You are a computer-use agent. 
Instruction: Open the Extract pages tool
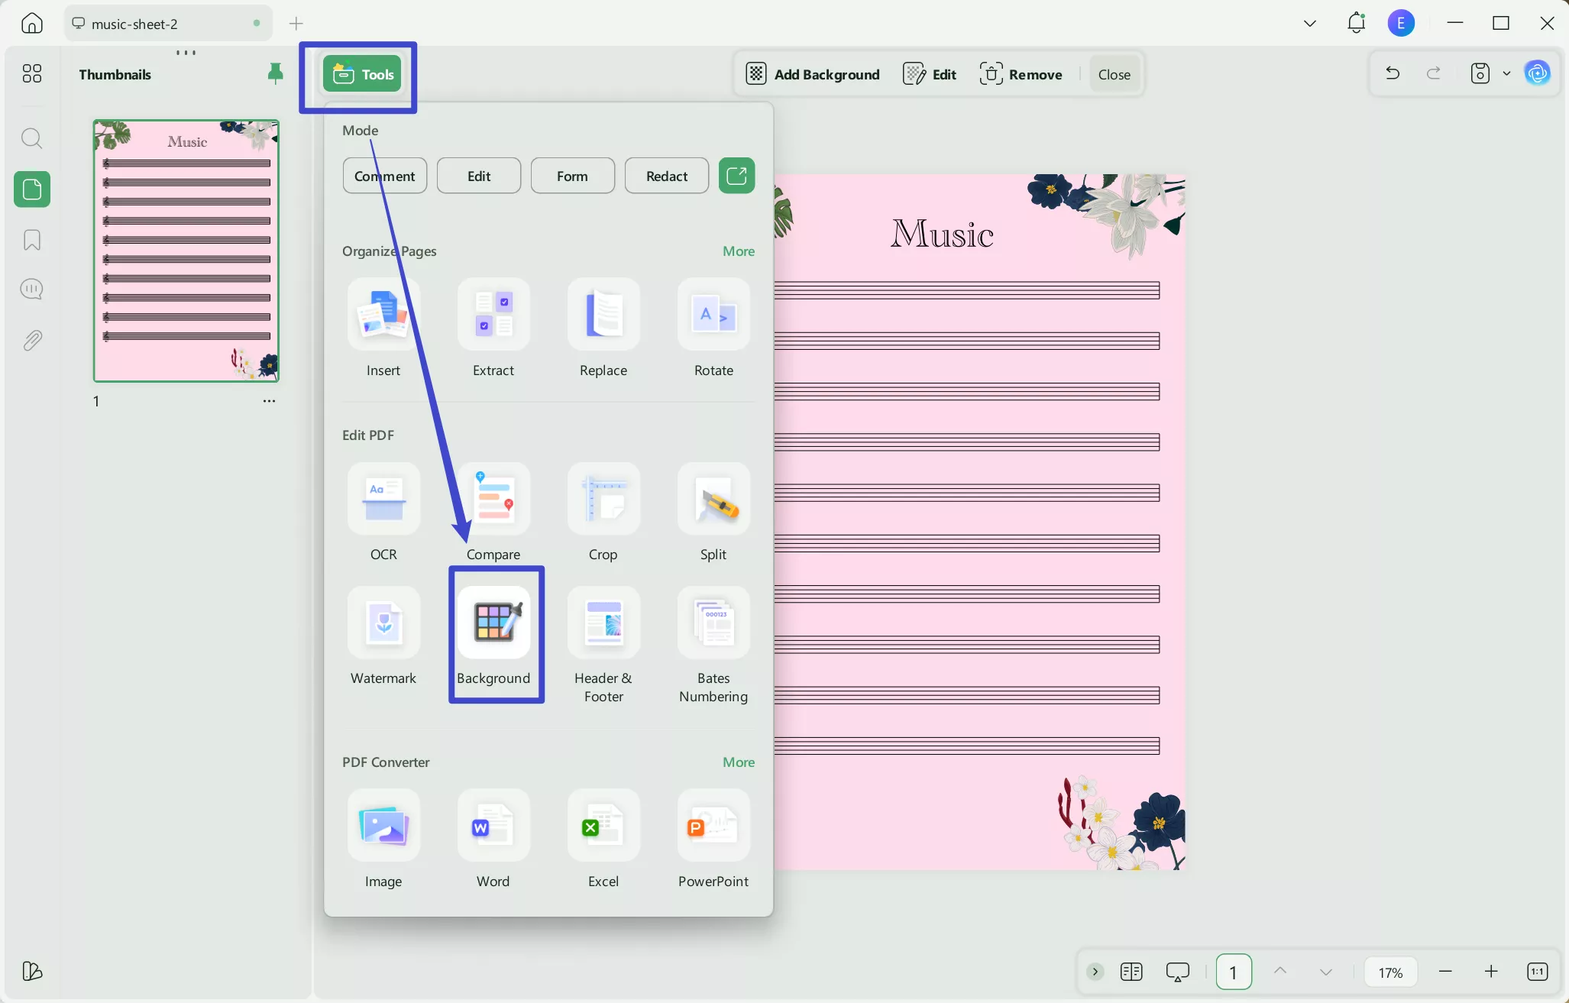(x=493, y=315)
